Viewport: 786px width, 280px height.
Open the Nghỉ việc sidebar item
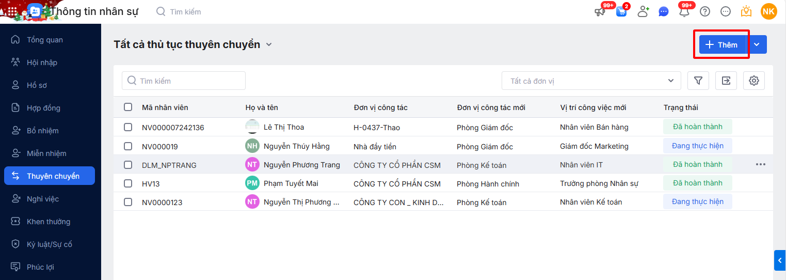43,199
